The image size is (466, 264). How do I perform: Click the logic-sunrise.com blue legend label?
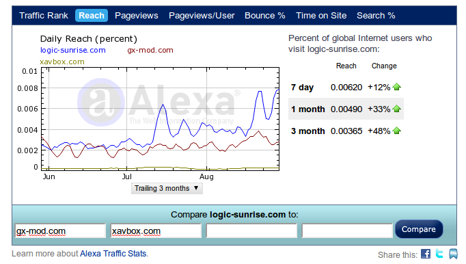[x=73, y=50]
